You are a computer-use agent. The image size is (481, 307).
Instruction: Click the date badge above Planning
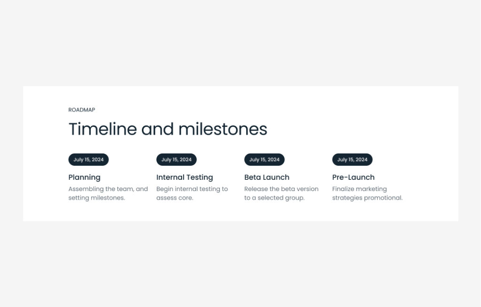[88, 160]
